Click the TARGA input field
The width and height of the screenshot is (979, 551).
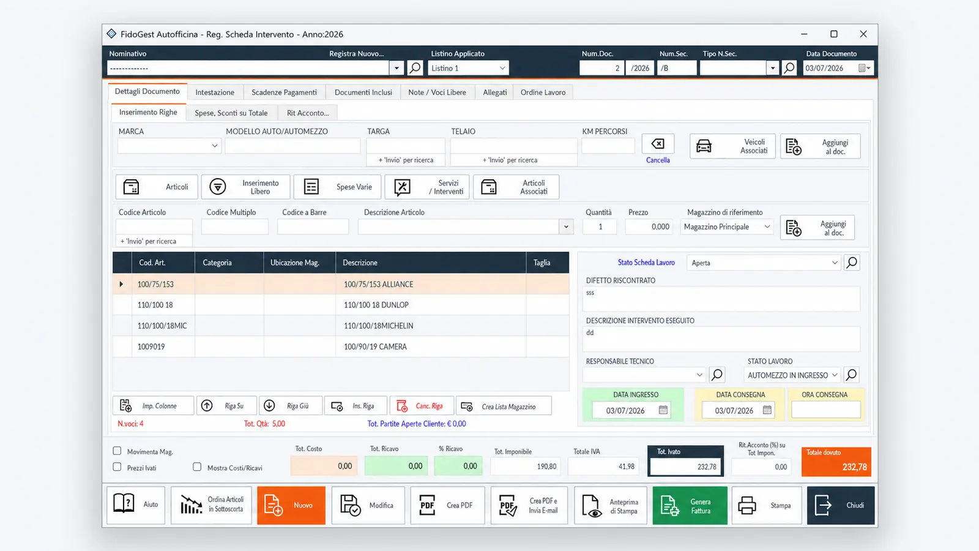click(406, 146)
